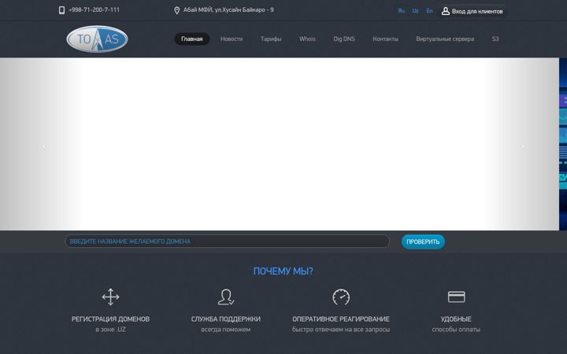
Task: Open Вход для клиентов login
Action: [472, 11]
